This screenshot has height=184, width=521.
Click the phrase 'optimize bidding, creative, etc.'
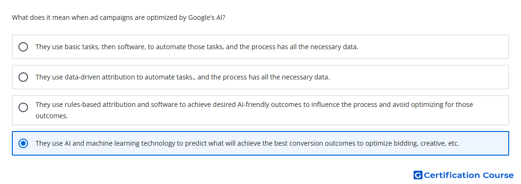point(412,143)
